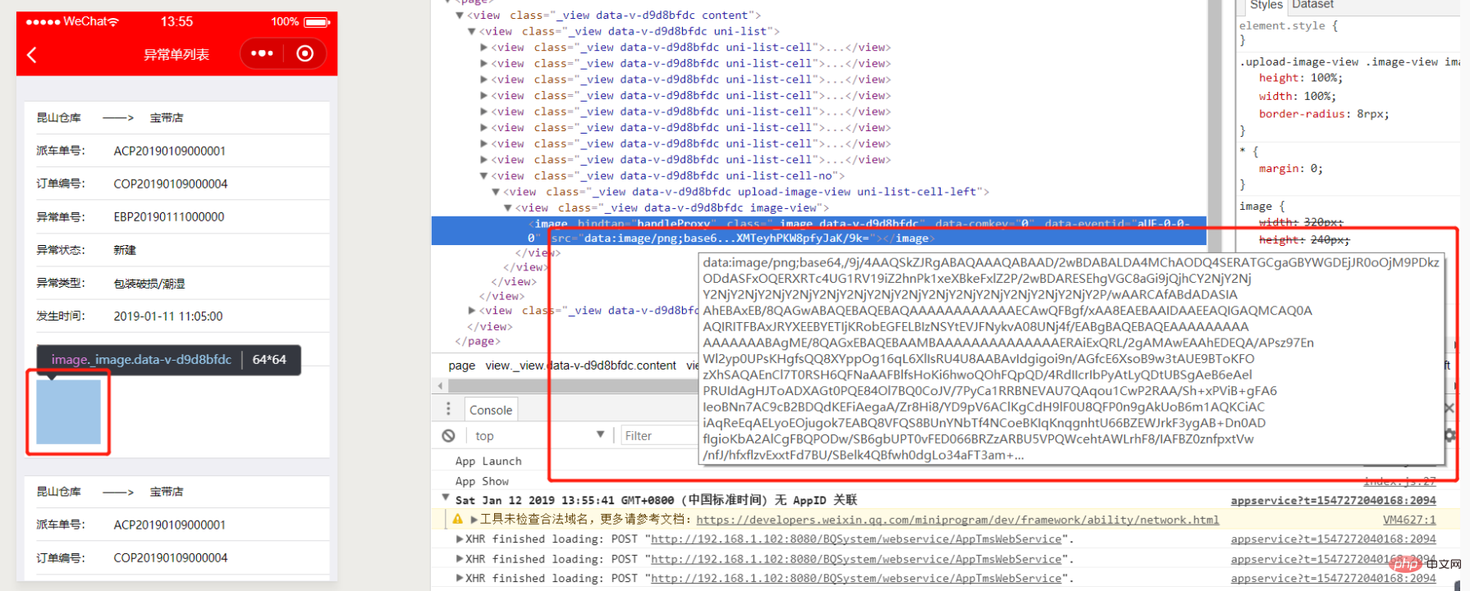
Task: Tap the circular target icon in the capsule
Action: click(305, 53)
